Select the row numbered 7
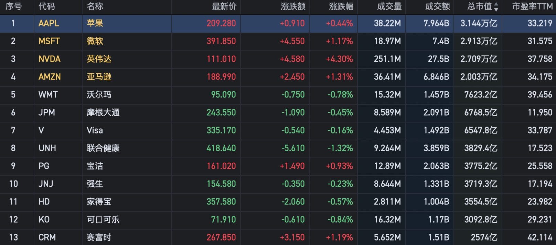The image size is (556, 245). pos(278,130)
